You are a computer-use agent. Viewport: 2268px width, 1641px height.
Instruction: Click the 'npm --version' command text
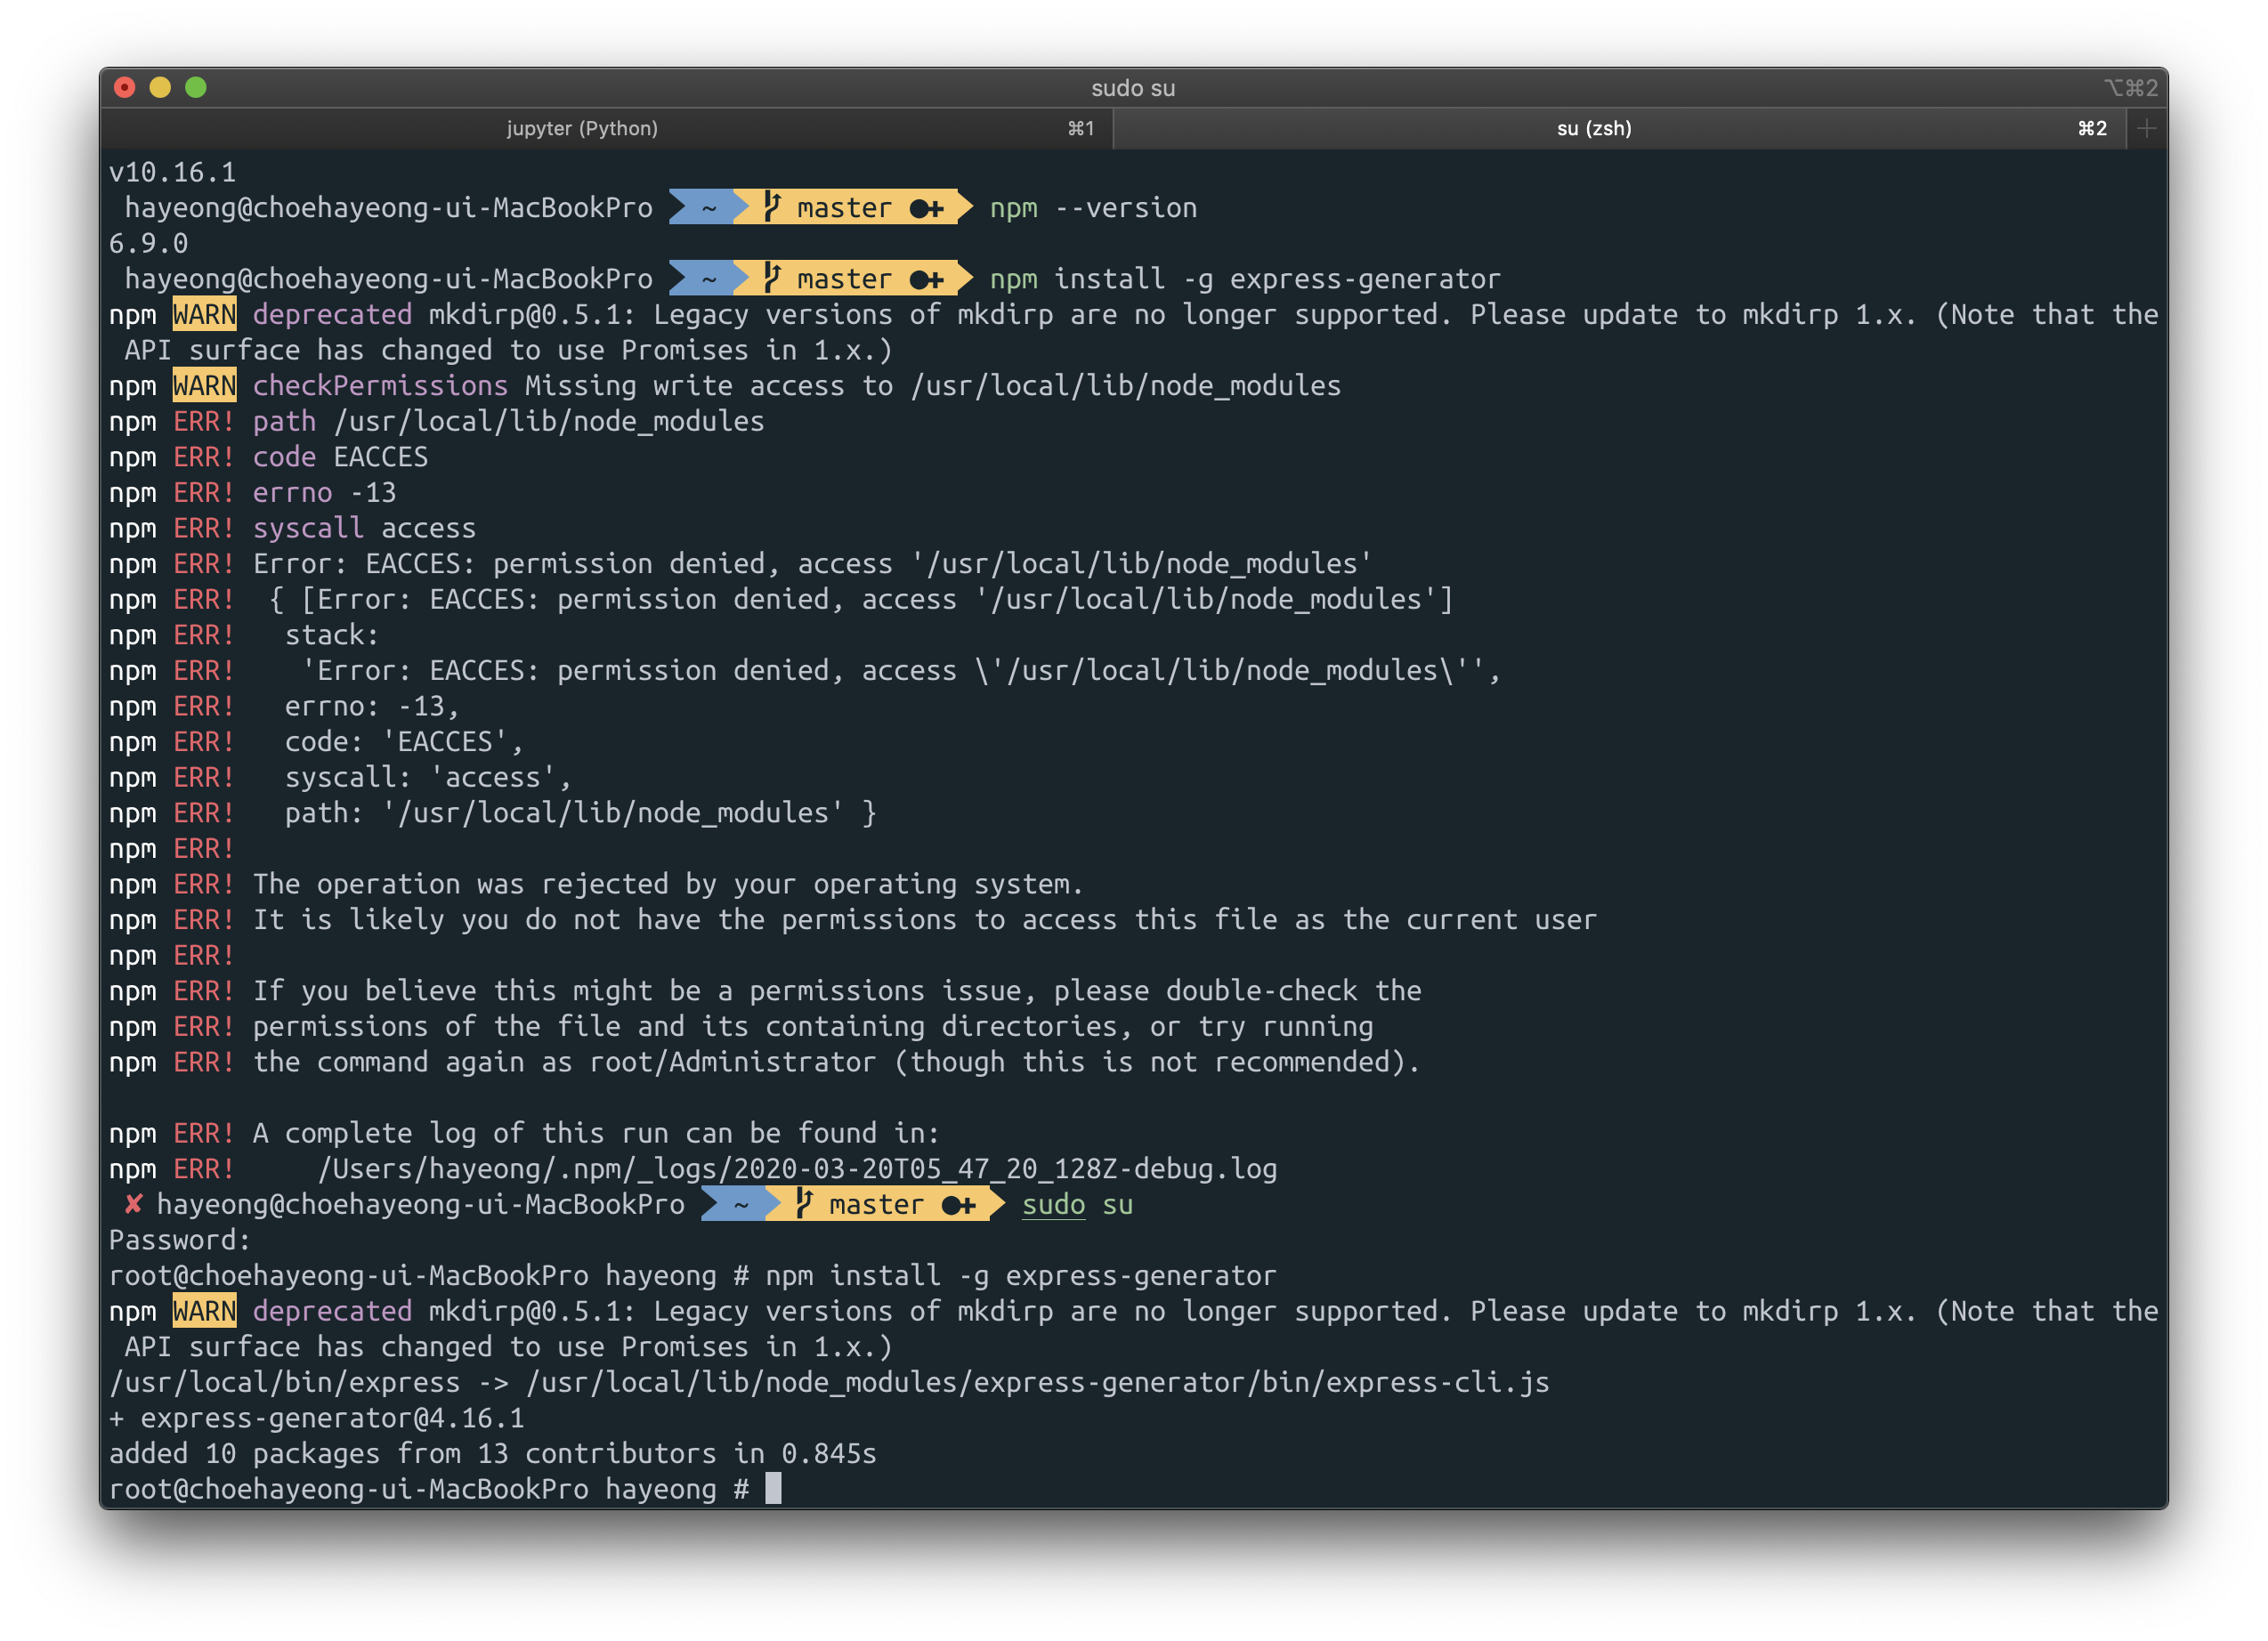click(x=1093, y=208)
